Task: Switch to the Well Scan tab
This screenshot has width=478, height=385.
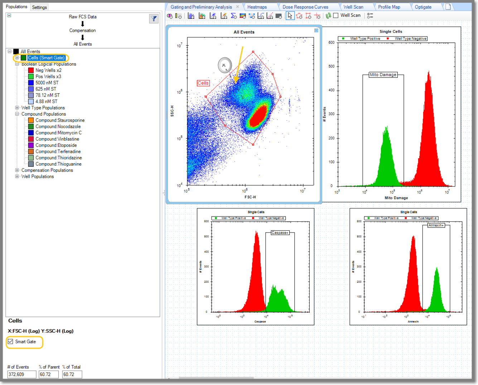Action: click(353, 7)
